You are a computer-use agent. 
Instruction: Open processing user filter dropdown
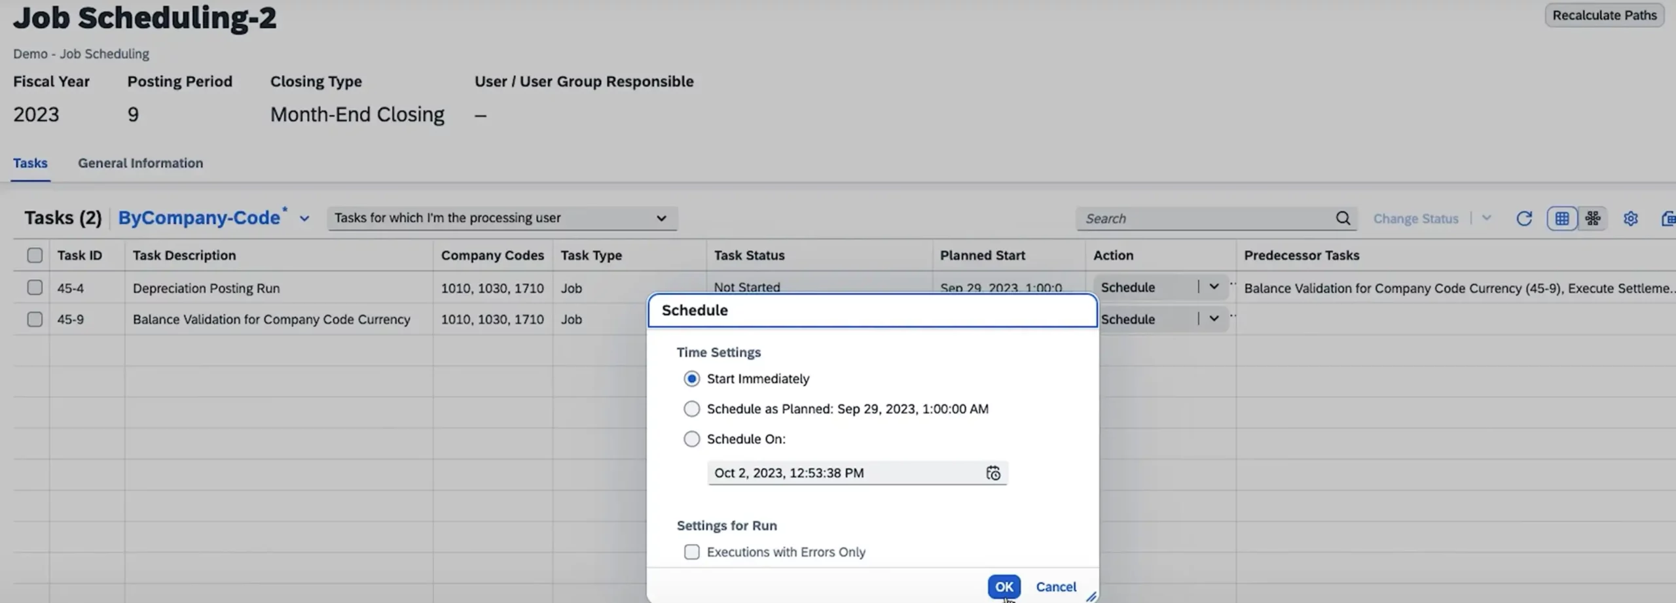pyautogui.click(x=502, y=218)
